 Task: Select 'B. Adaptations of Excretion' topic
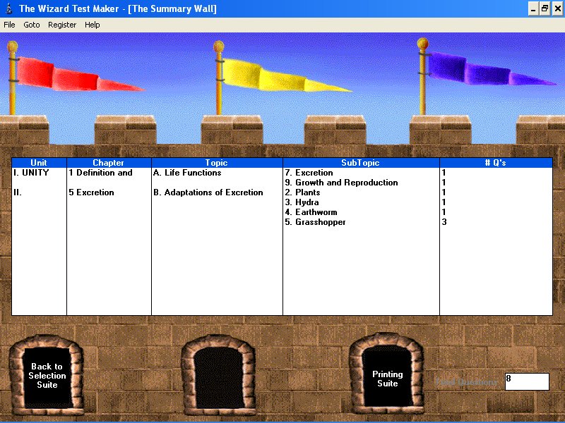208,192
